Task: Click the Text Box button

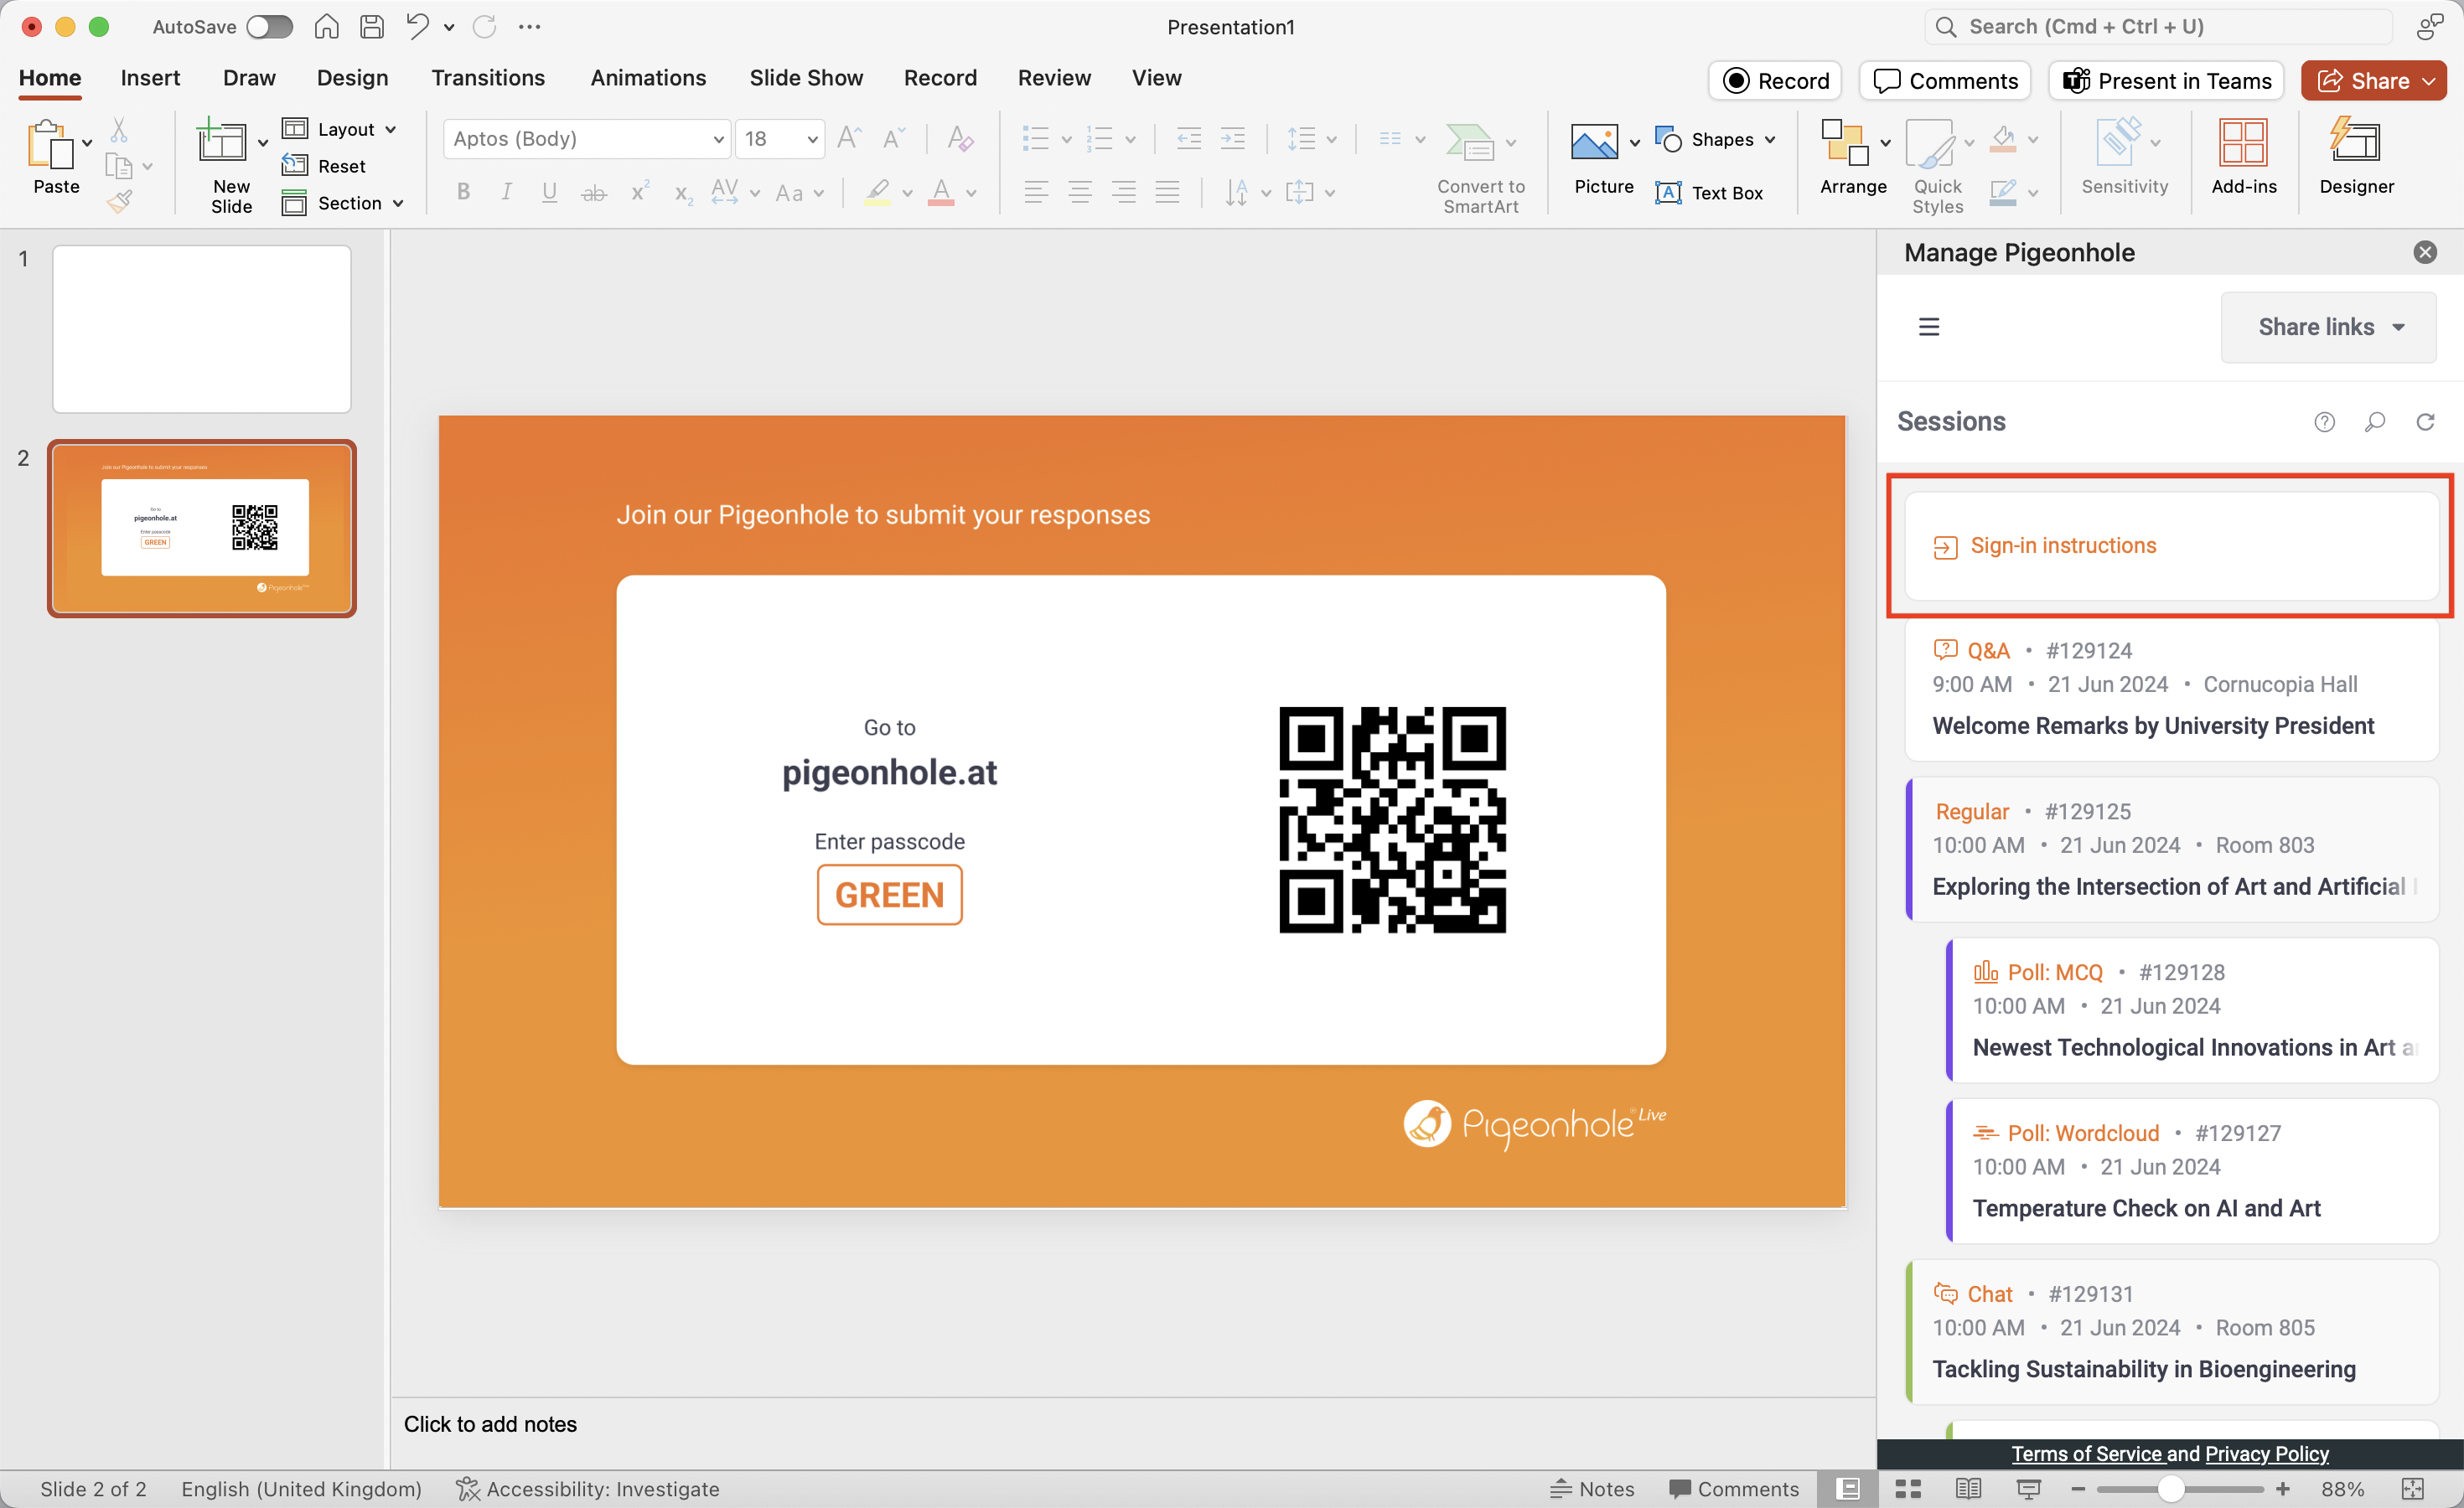Action: tap(1710, 193)
